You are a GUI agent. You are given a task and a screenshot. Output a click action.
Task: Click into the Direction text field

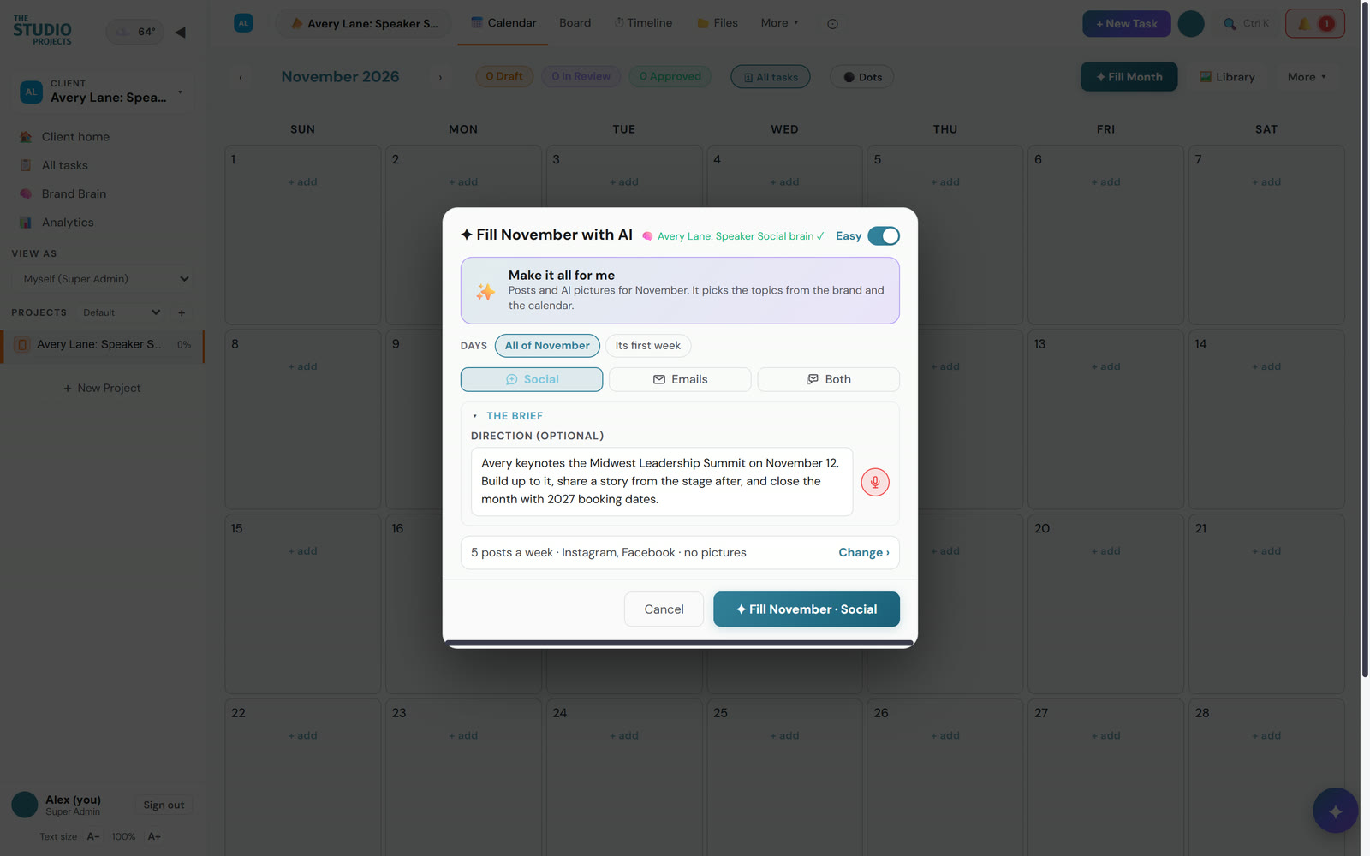pyautogui.click(x=662, y=481)
